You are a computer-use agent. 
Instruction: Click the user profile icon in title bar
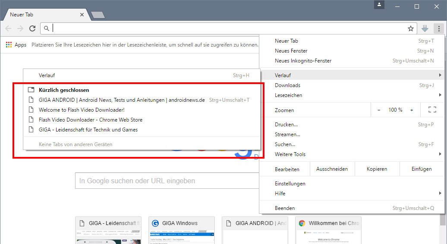pyautogui.click(x=379, y=5)
